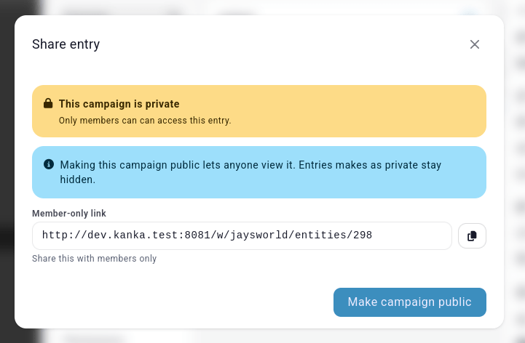This screenshot has height=343, width=525.
Task: Click the Member-only link field label
Action: [69, 213]
